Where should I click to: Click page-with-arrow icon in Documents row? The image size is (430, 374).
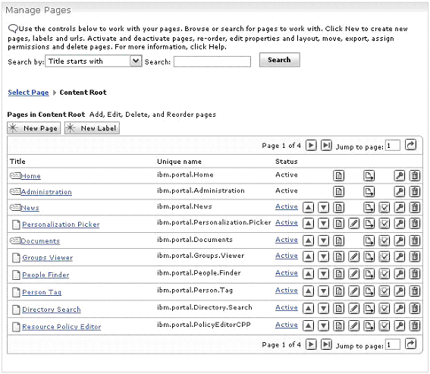click(369, 241)
